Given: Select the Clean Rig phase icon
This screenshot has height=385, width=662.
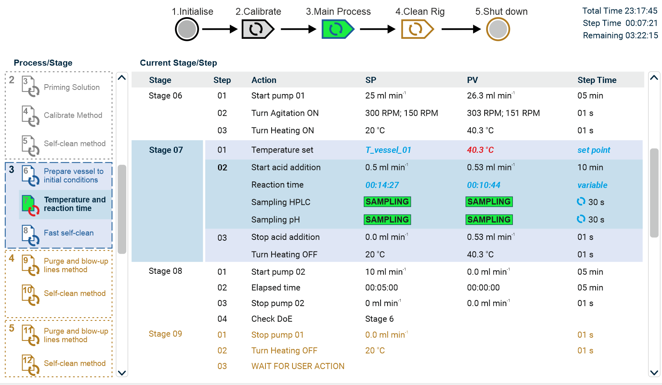Looking at the screenshot, I should click(x=416, y=29).
